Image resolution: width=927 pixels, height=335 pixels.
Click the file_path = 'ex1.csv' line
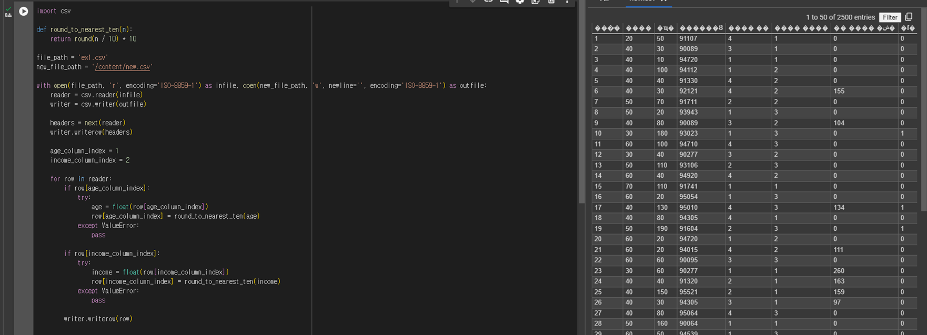72,57
